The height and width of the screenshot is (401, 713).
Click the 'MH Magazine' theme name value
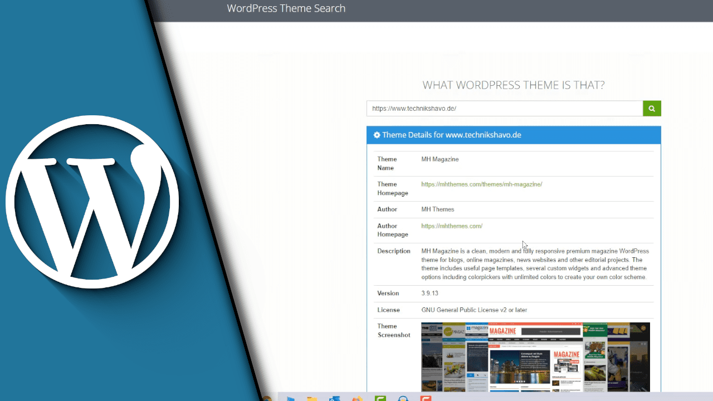pos(440,159)
